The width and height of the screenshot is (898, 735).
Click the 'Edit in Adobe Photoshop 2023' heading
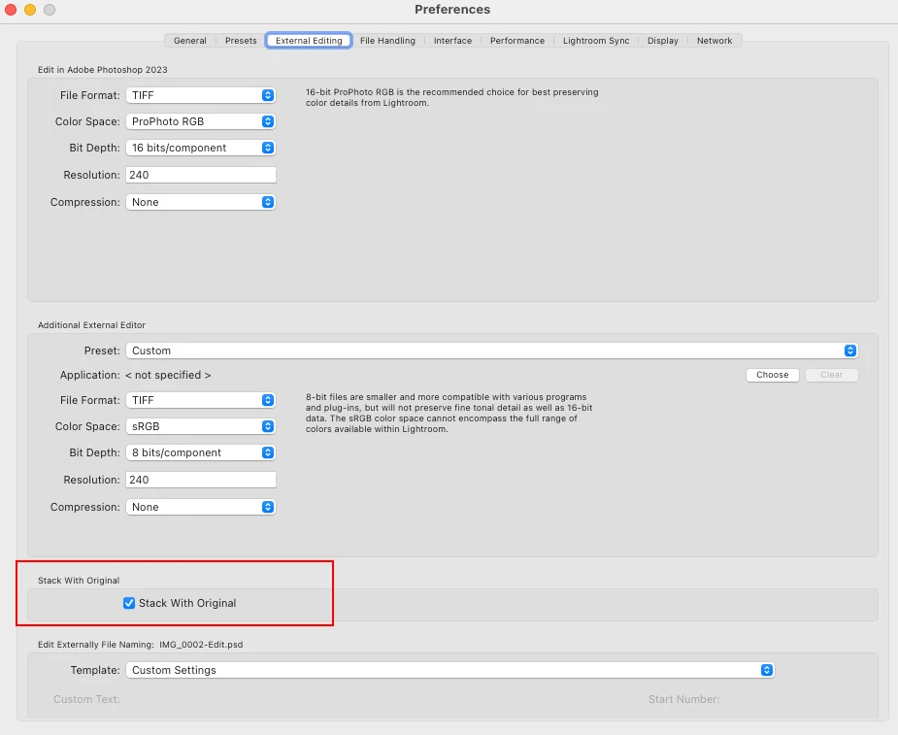(103, 69)
